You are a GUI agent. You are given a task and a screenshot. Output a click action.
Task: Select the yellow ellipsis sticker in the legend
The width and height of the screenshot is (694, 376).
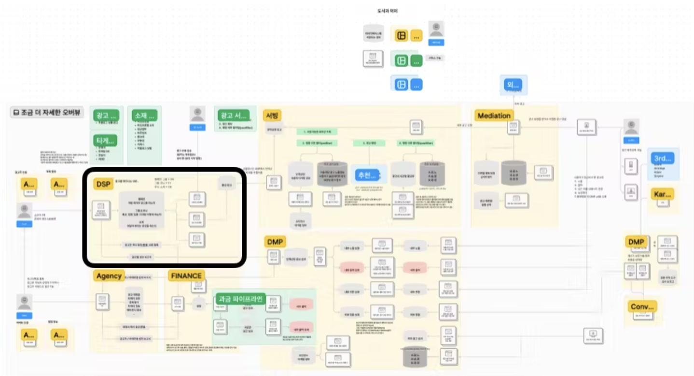(x=416, y=35)
